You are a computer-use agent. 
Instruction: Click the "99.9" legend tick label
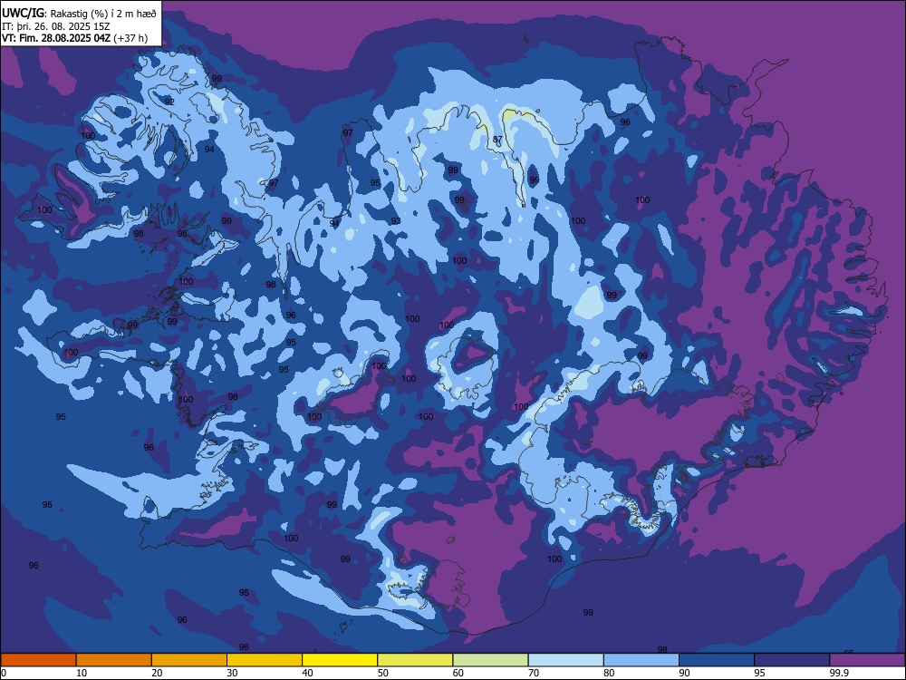pos(839,673)
